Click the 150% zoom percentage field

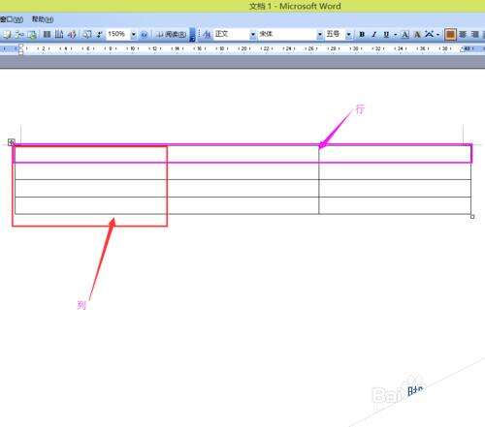118,34
